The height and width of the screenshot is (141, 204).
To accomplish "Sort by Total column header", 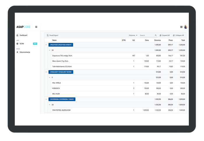I will [x=183, y=40].
